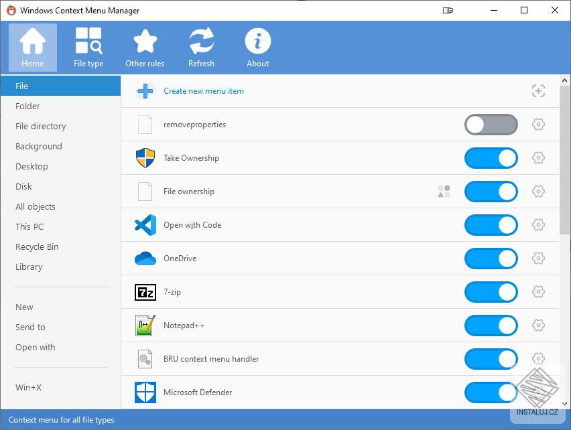Select Win+X in the sidebar
This screenshot has height=430, width=571.
pyautogui.click(x=60, y=387)
